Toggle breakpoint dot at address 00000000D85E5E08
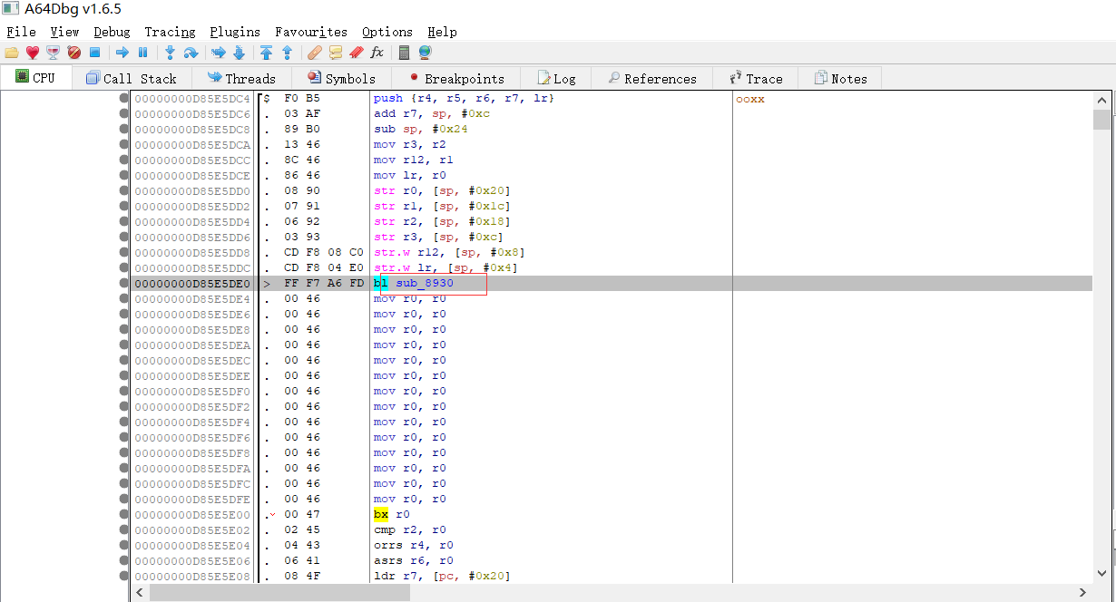Image resolution: width=1116 pixels, height=602 pixels. coord(124,577)
